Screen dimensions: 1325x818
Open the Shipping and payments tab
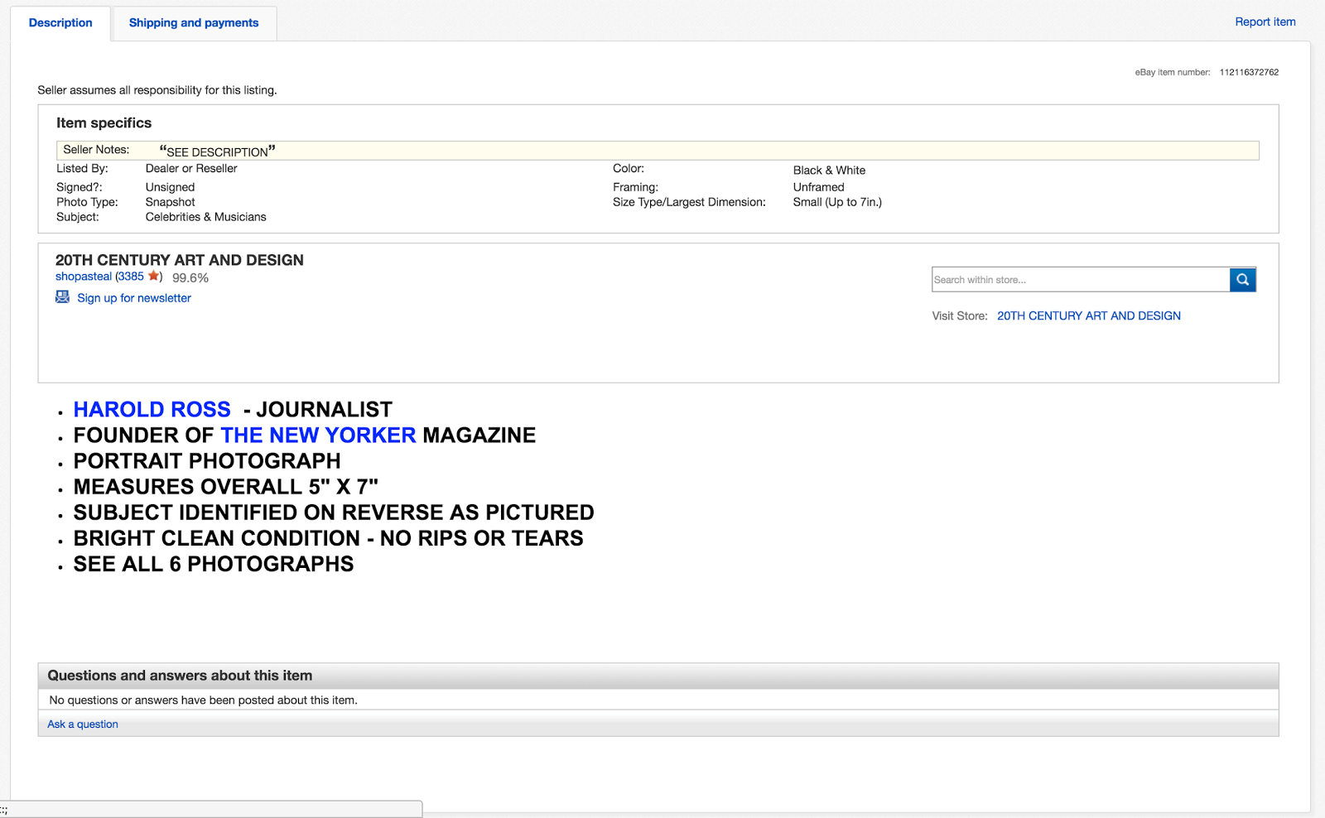pos(194,23)
